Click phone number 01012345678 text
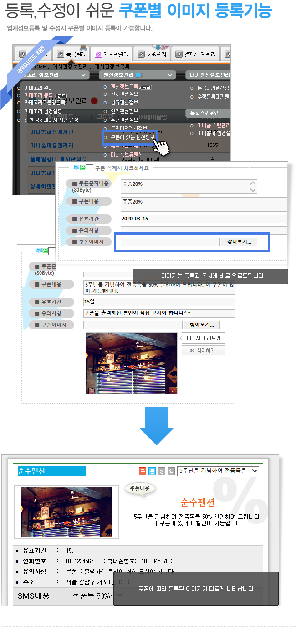The image size is (296, 632). tap(81, 561)
